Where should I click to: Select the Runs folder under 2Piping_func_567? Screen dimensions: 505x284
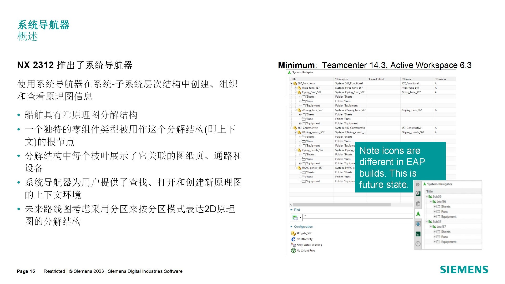coord(307,119)
